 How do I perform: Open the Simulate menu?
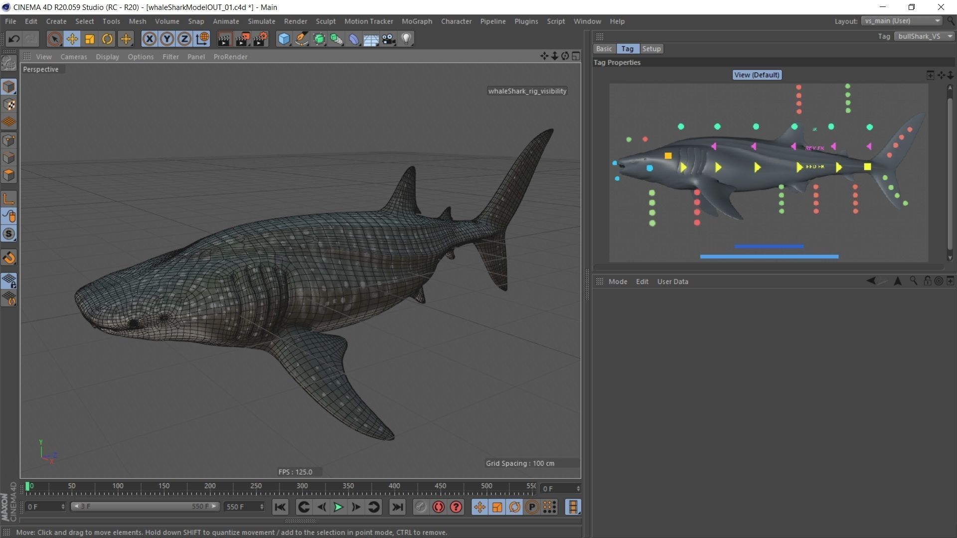261,21
